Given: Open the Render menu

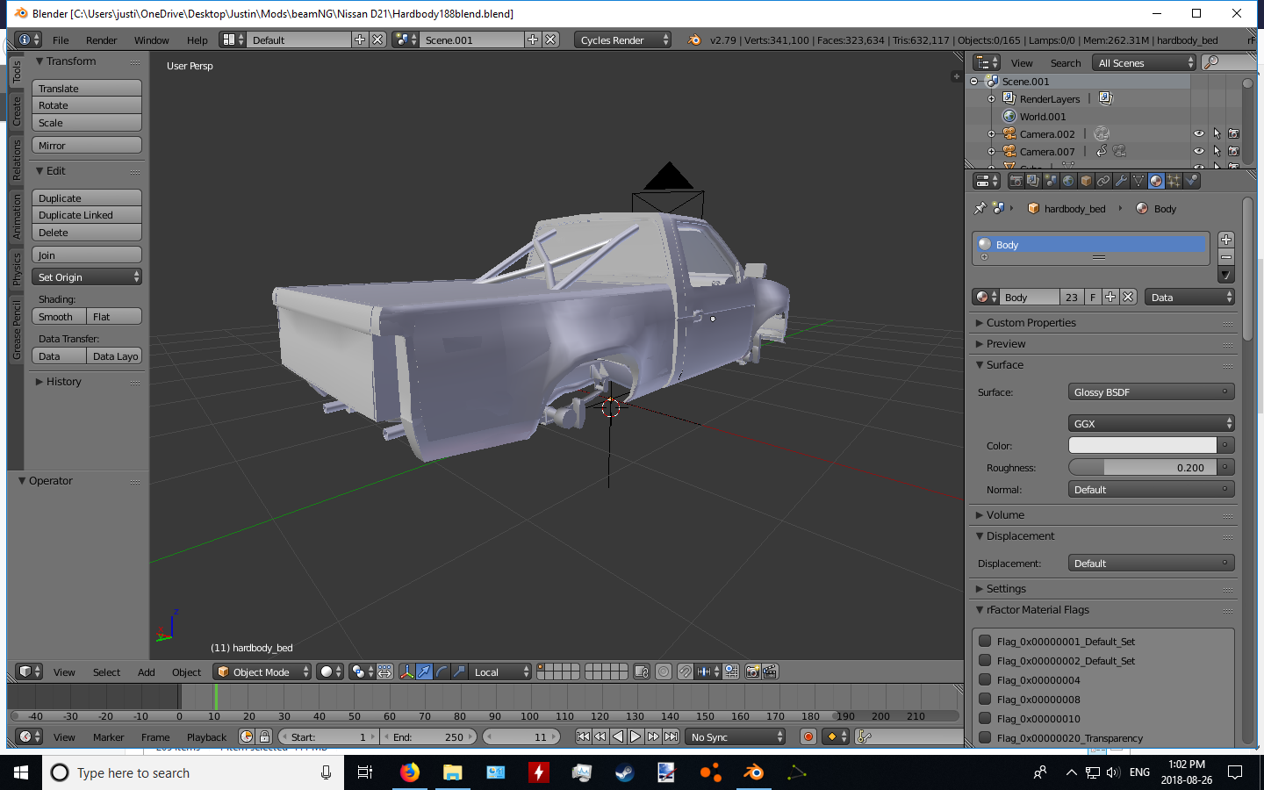Looking at the screenshot, I should coord(101,40).
